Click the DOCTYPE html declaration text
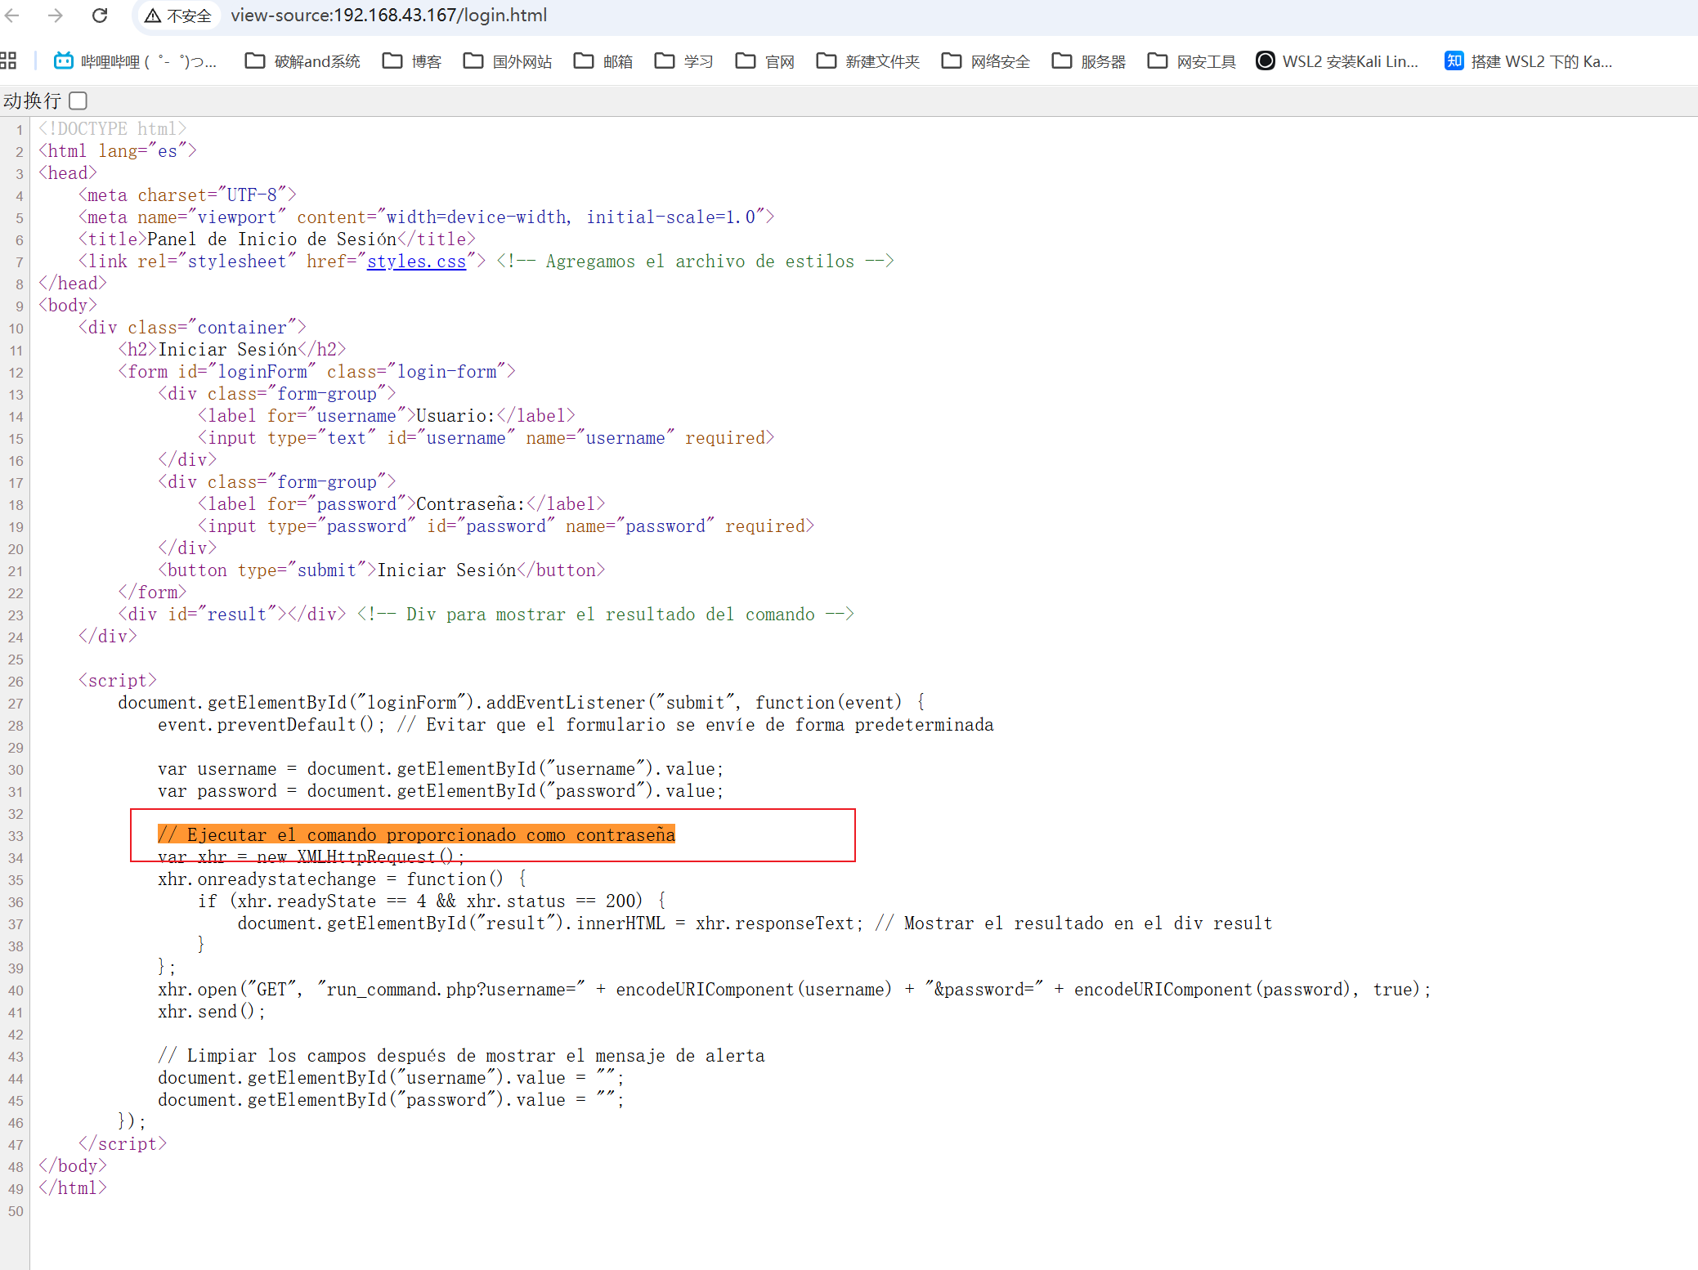Image resolution: width=1698 pixels, height=1270 pixels. (x=113, y=129)
